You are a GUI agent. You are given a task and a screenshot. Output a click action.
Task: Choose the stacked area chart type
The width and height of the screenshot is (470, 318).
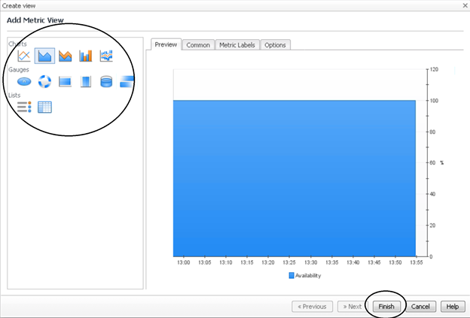tap(66, 56)
